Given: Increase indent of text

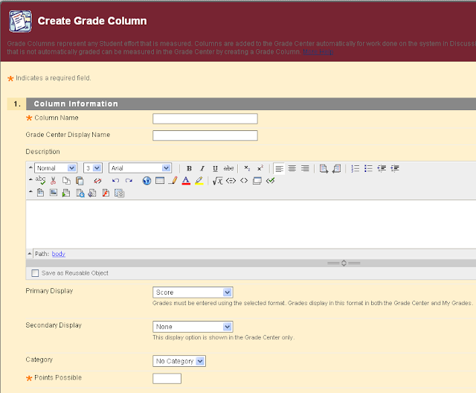Looking at the screenshot, I should tap(395, 168).
